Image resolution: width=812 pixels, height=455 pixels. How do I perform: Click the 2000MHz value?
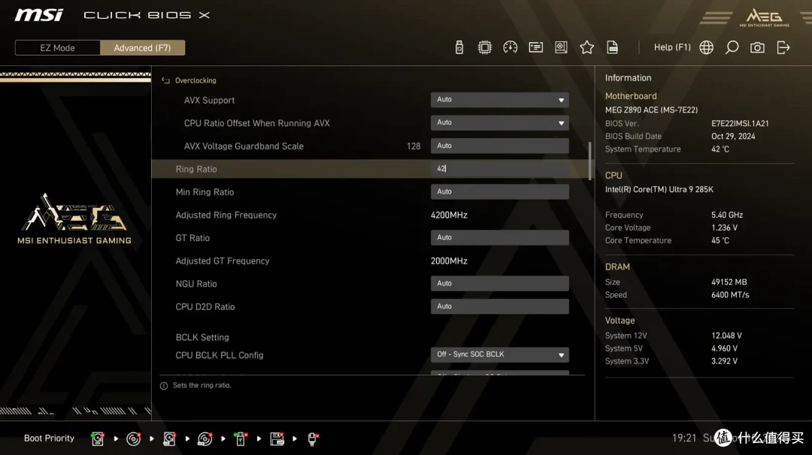click(x=449, y=261)
